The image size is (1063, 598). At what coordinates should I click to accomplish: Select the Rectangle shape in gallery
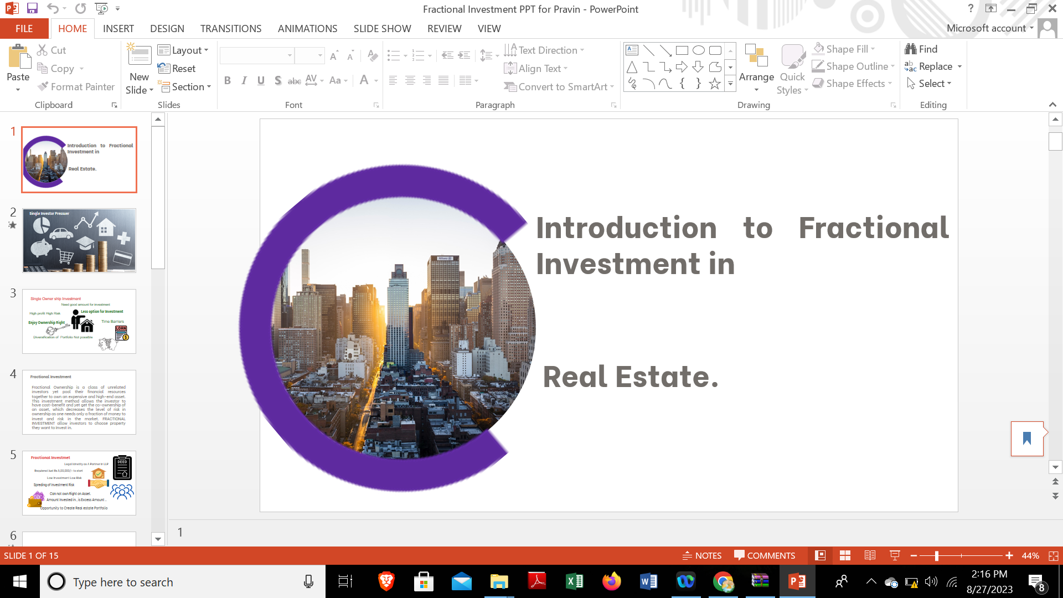[682, 50]
